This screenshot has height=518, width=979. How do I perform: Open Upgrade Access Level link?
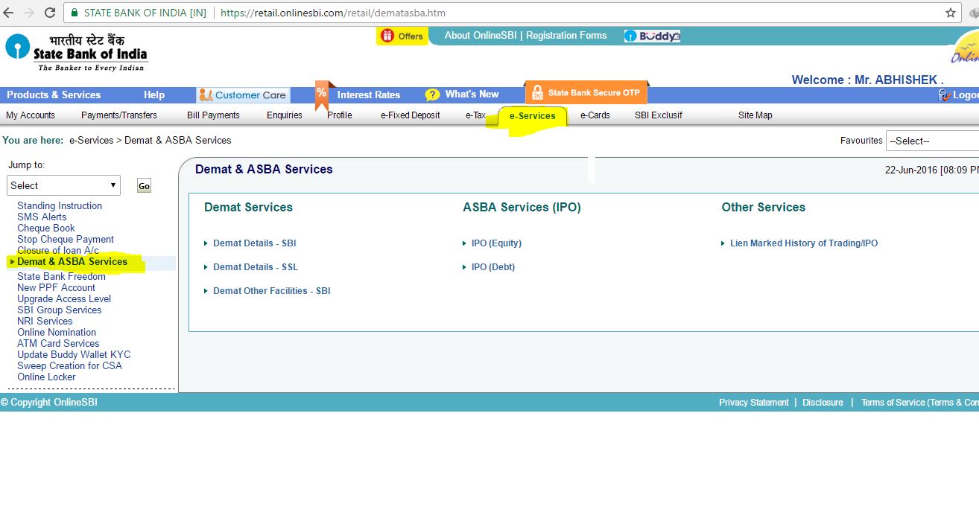64,299
